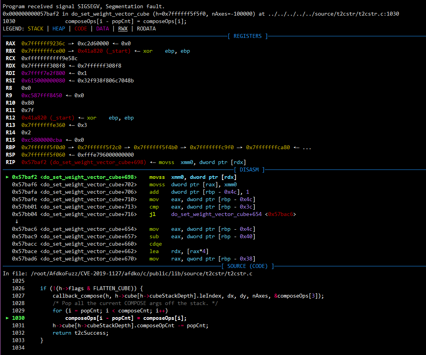This screenshot has height=355, width=426.
Task: Click the for loop on line 1029
Action: click(x=110, y=310)
